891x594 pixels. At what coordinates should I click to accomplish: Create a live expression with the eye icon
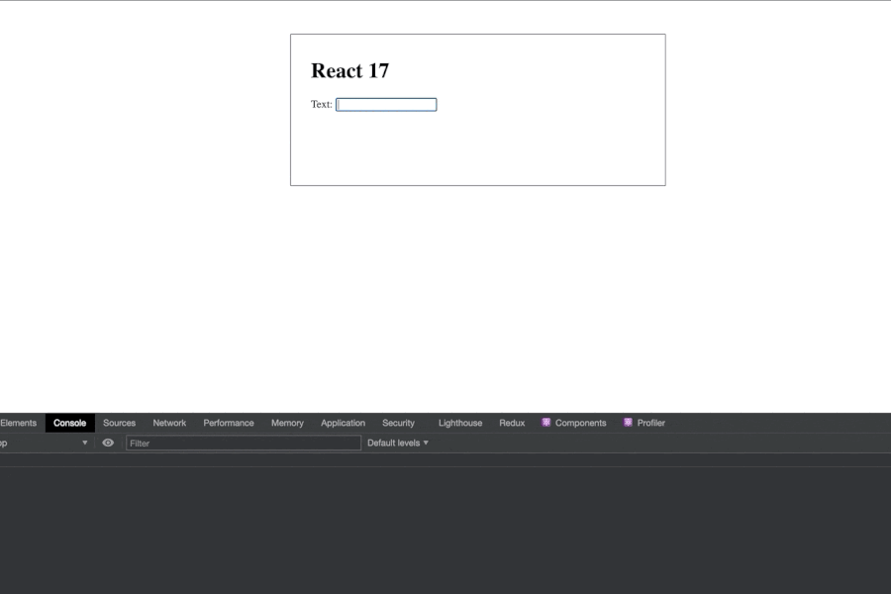(108, 444)
